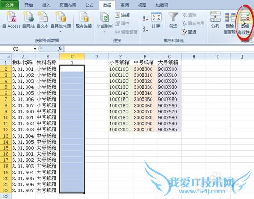Open From Other Sources (自其他来源) menu
The image size is (254, 199).
(61, 22)
